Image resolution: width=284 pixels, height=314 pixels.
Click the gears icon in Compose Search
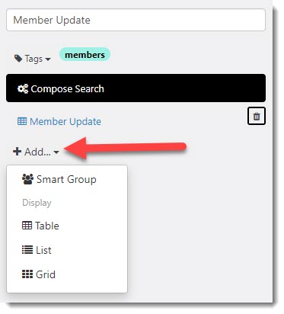(23, 88)
